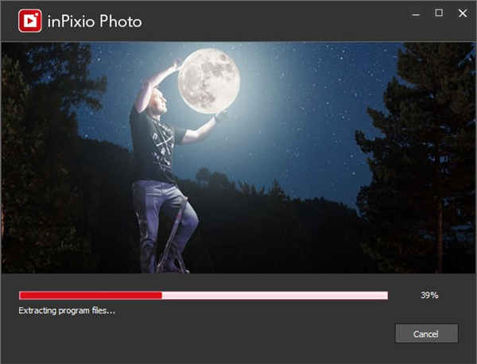Cancel the installation
The height and width of the screenshot is (364, 477).
pos(426,334)
